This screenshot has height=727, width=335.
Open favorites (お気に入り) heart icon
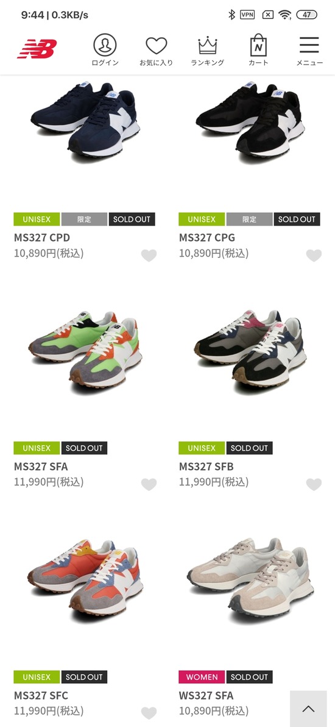point(156,50)
